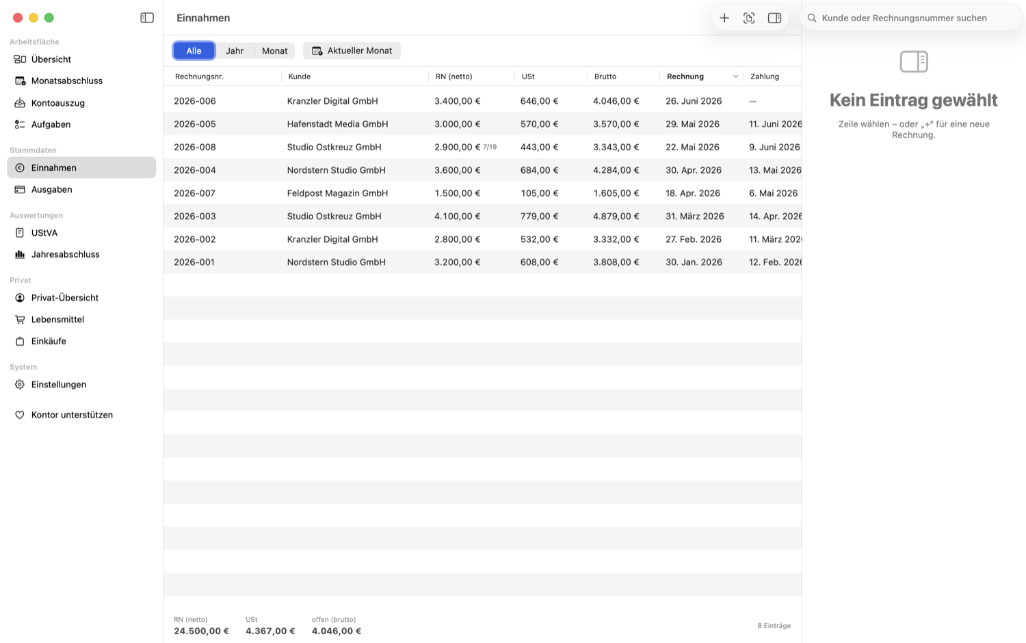Click Feldpost Magazin GmbH customer cell
Image resolution: width=1026 pixels, height=643 pixels.
click(337, 193)
